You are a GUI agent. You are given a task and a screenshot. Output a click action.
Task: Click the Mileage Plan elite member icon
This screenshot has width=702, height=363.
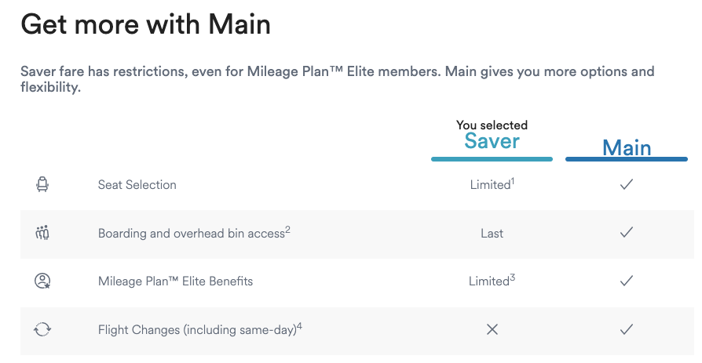pos(42,281)
